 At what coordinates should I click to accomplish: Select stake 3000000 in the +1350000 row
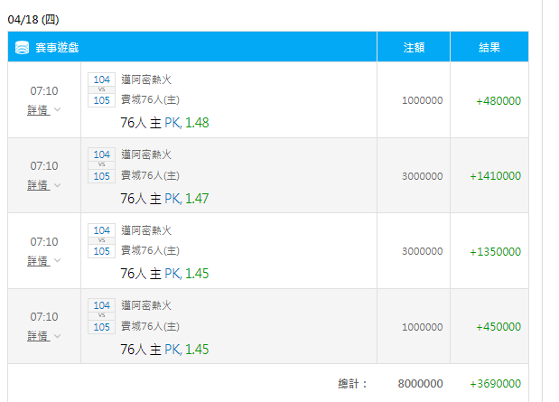coord(422,251)
